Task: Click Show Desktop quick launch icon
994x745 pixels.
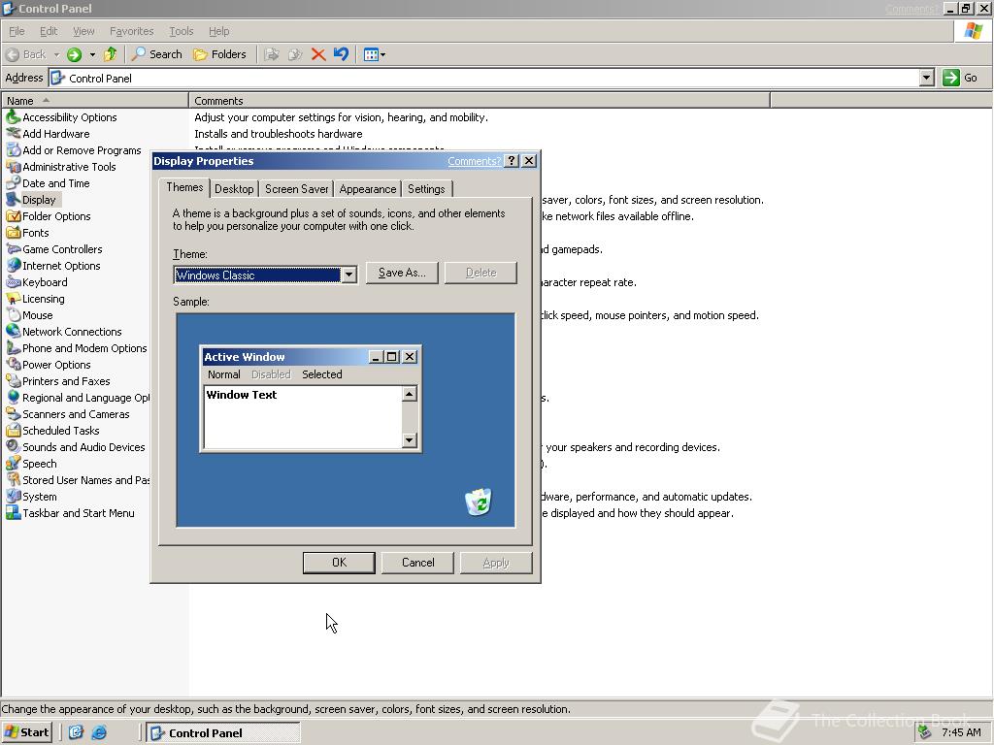Action: [76, 732]
